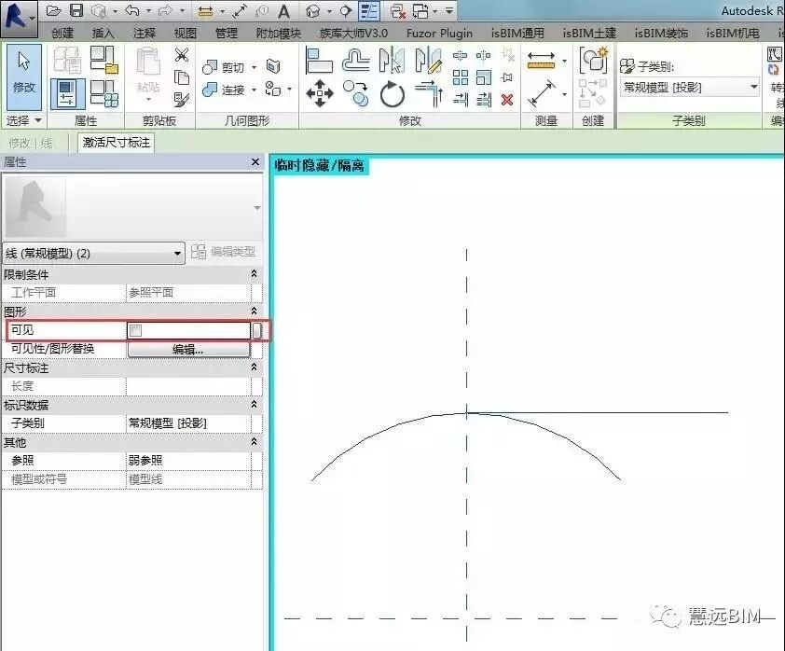Select Mirror - Pick Axis tool

[392, 60]
